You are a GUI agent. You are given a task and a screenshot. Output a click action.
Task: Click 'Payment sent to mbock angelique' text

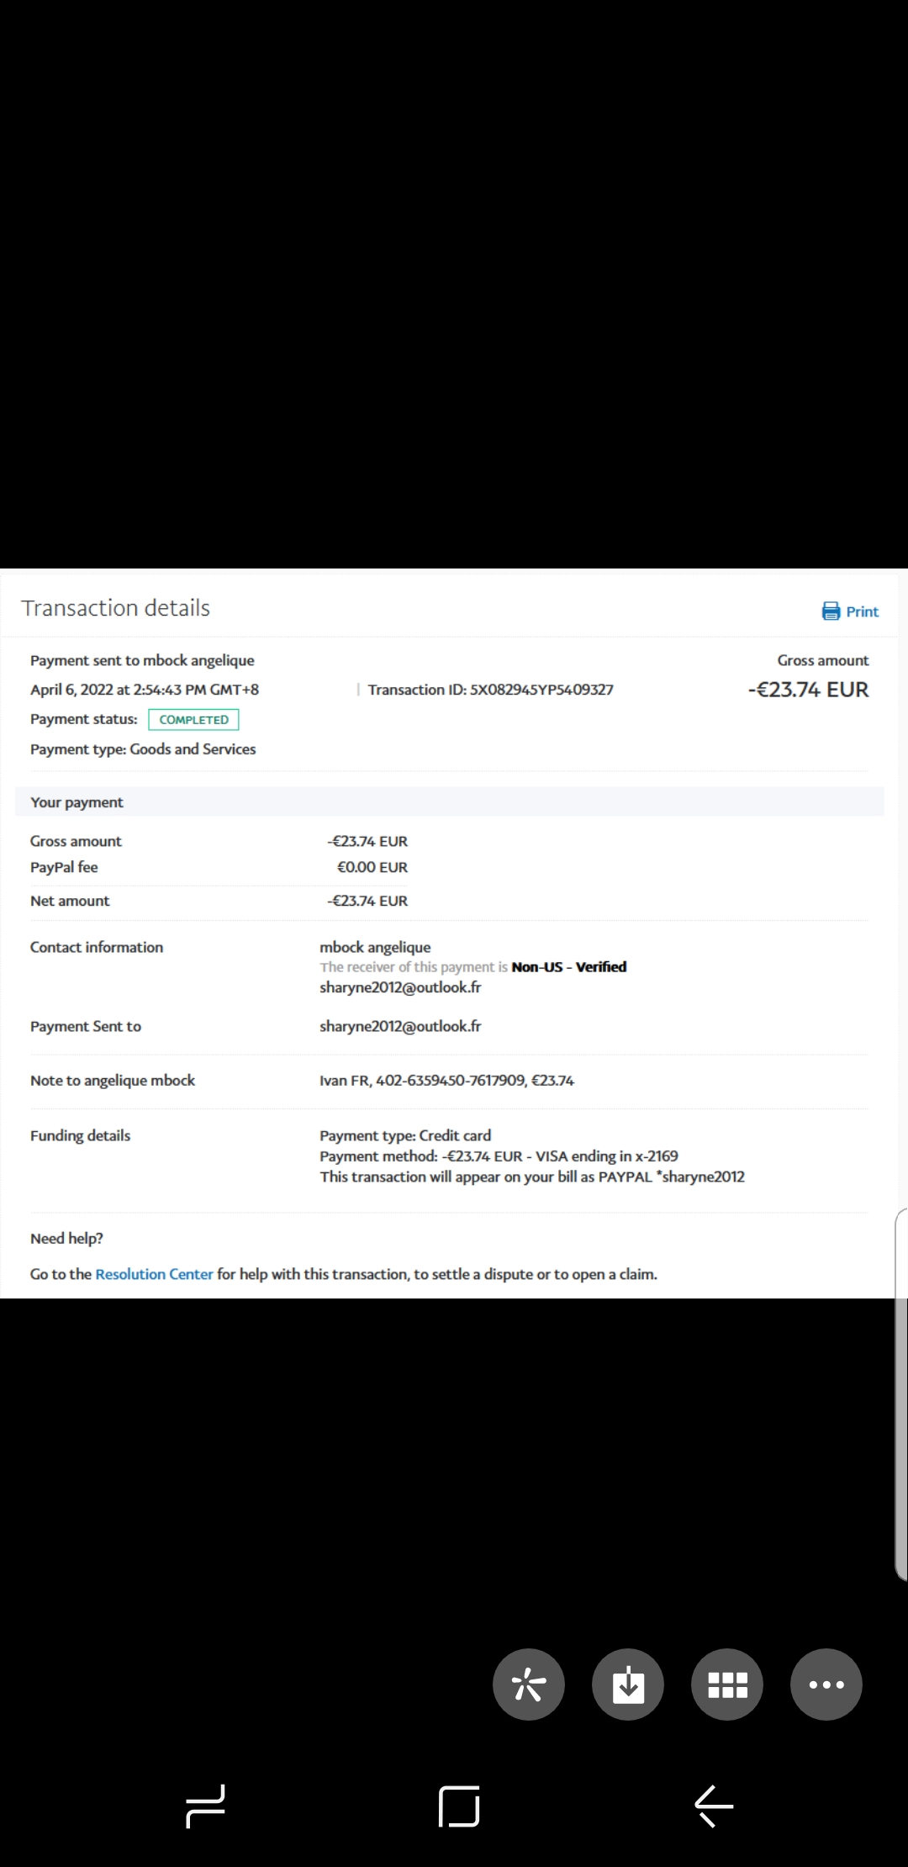tap(142, 660)
